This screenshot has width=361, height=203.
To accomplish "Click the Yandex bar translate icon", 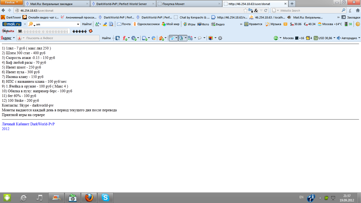I will pos(190,38).
